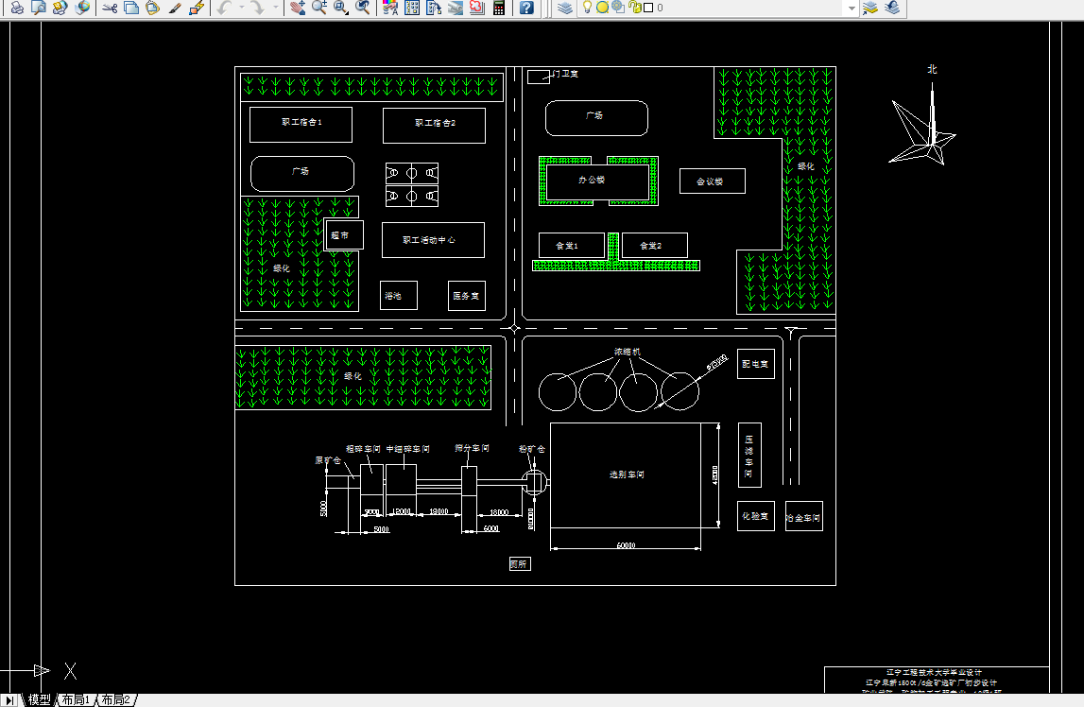Open Sheet Set Manager icon
Screen dimensions: 1084x707
(x=456, y=8)
